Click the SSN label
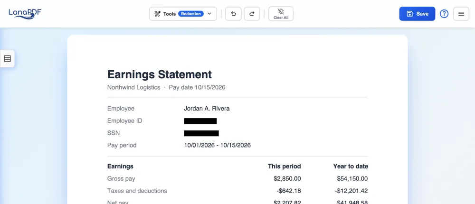This screenshot has height=204, width=475. click(114, 133)
